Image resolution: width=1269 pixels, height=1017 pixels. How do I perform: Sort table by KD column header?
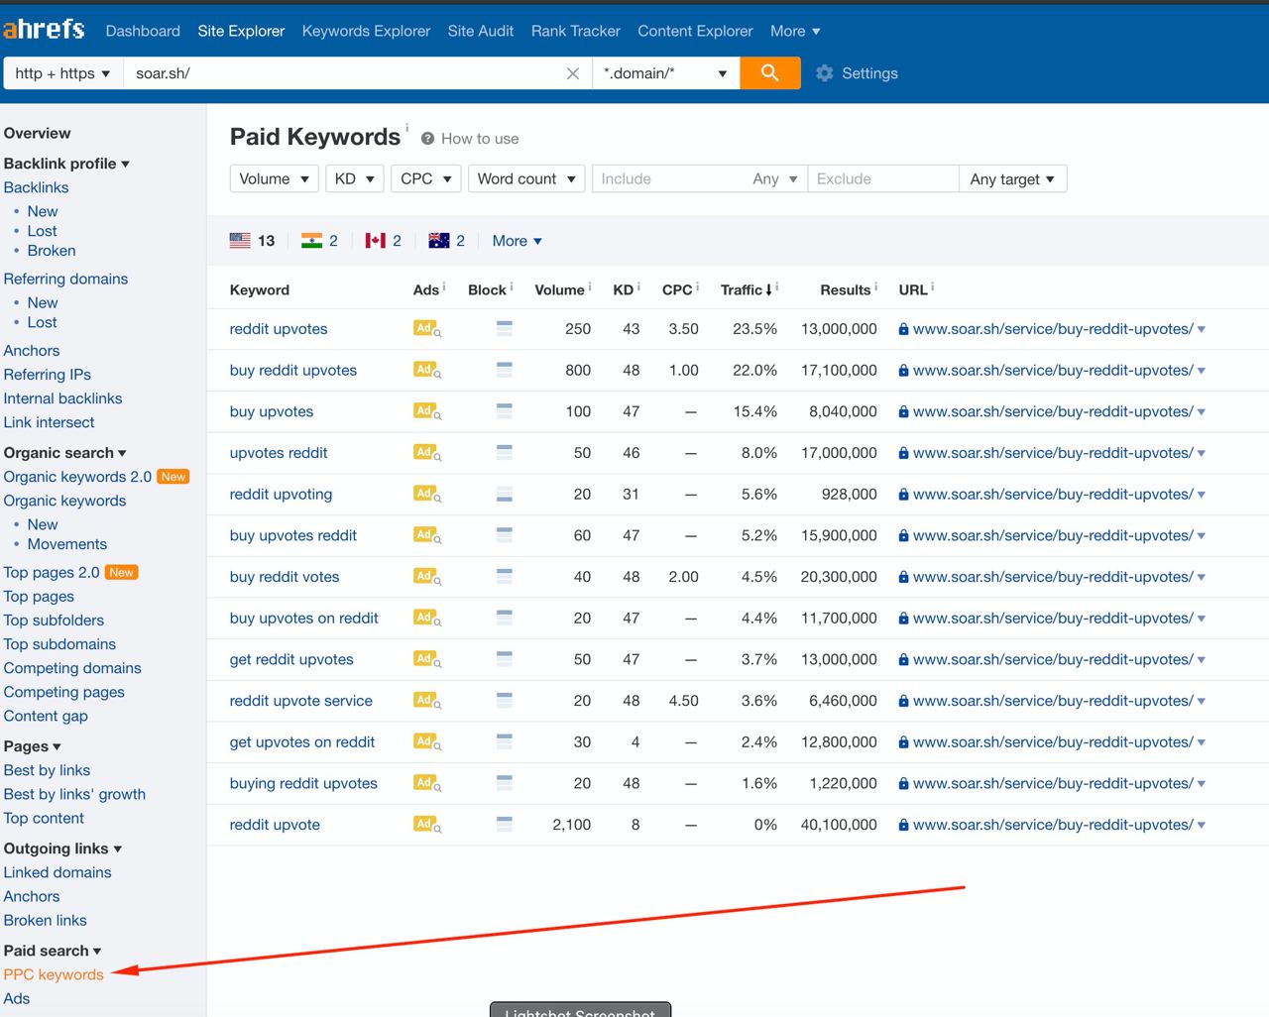pyautogui.click(x=623, y=290)
